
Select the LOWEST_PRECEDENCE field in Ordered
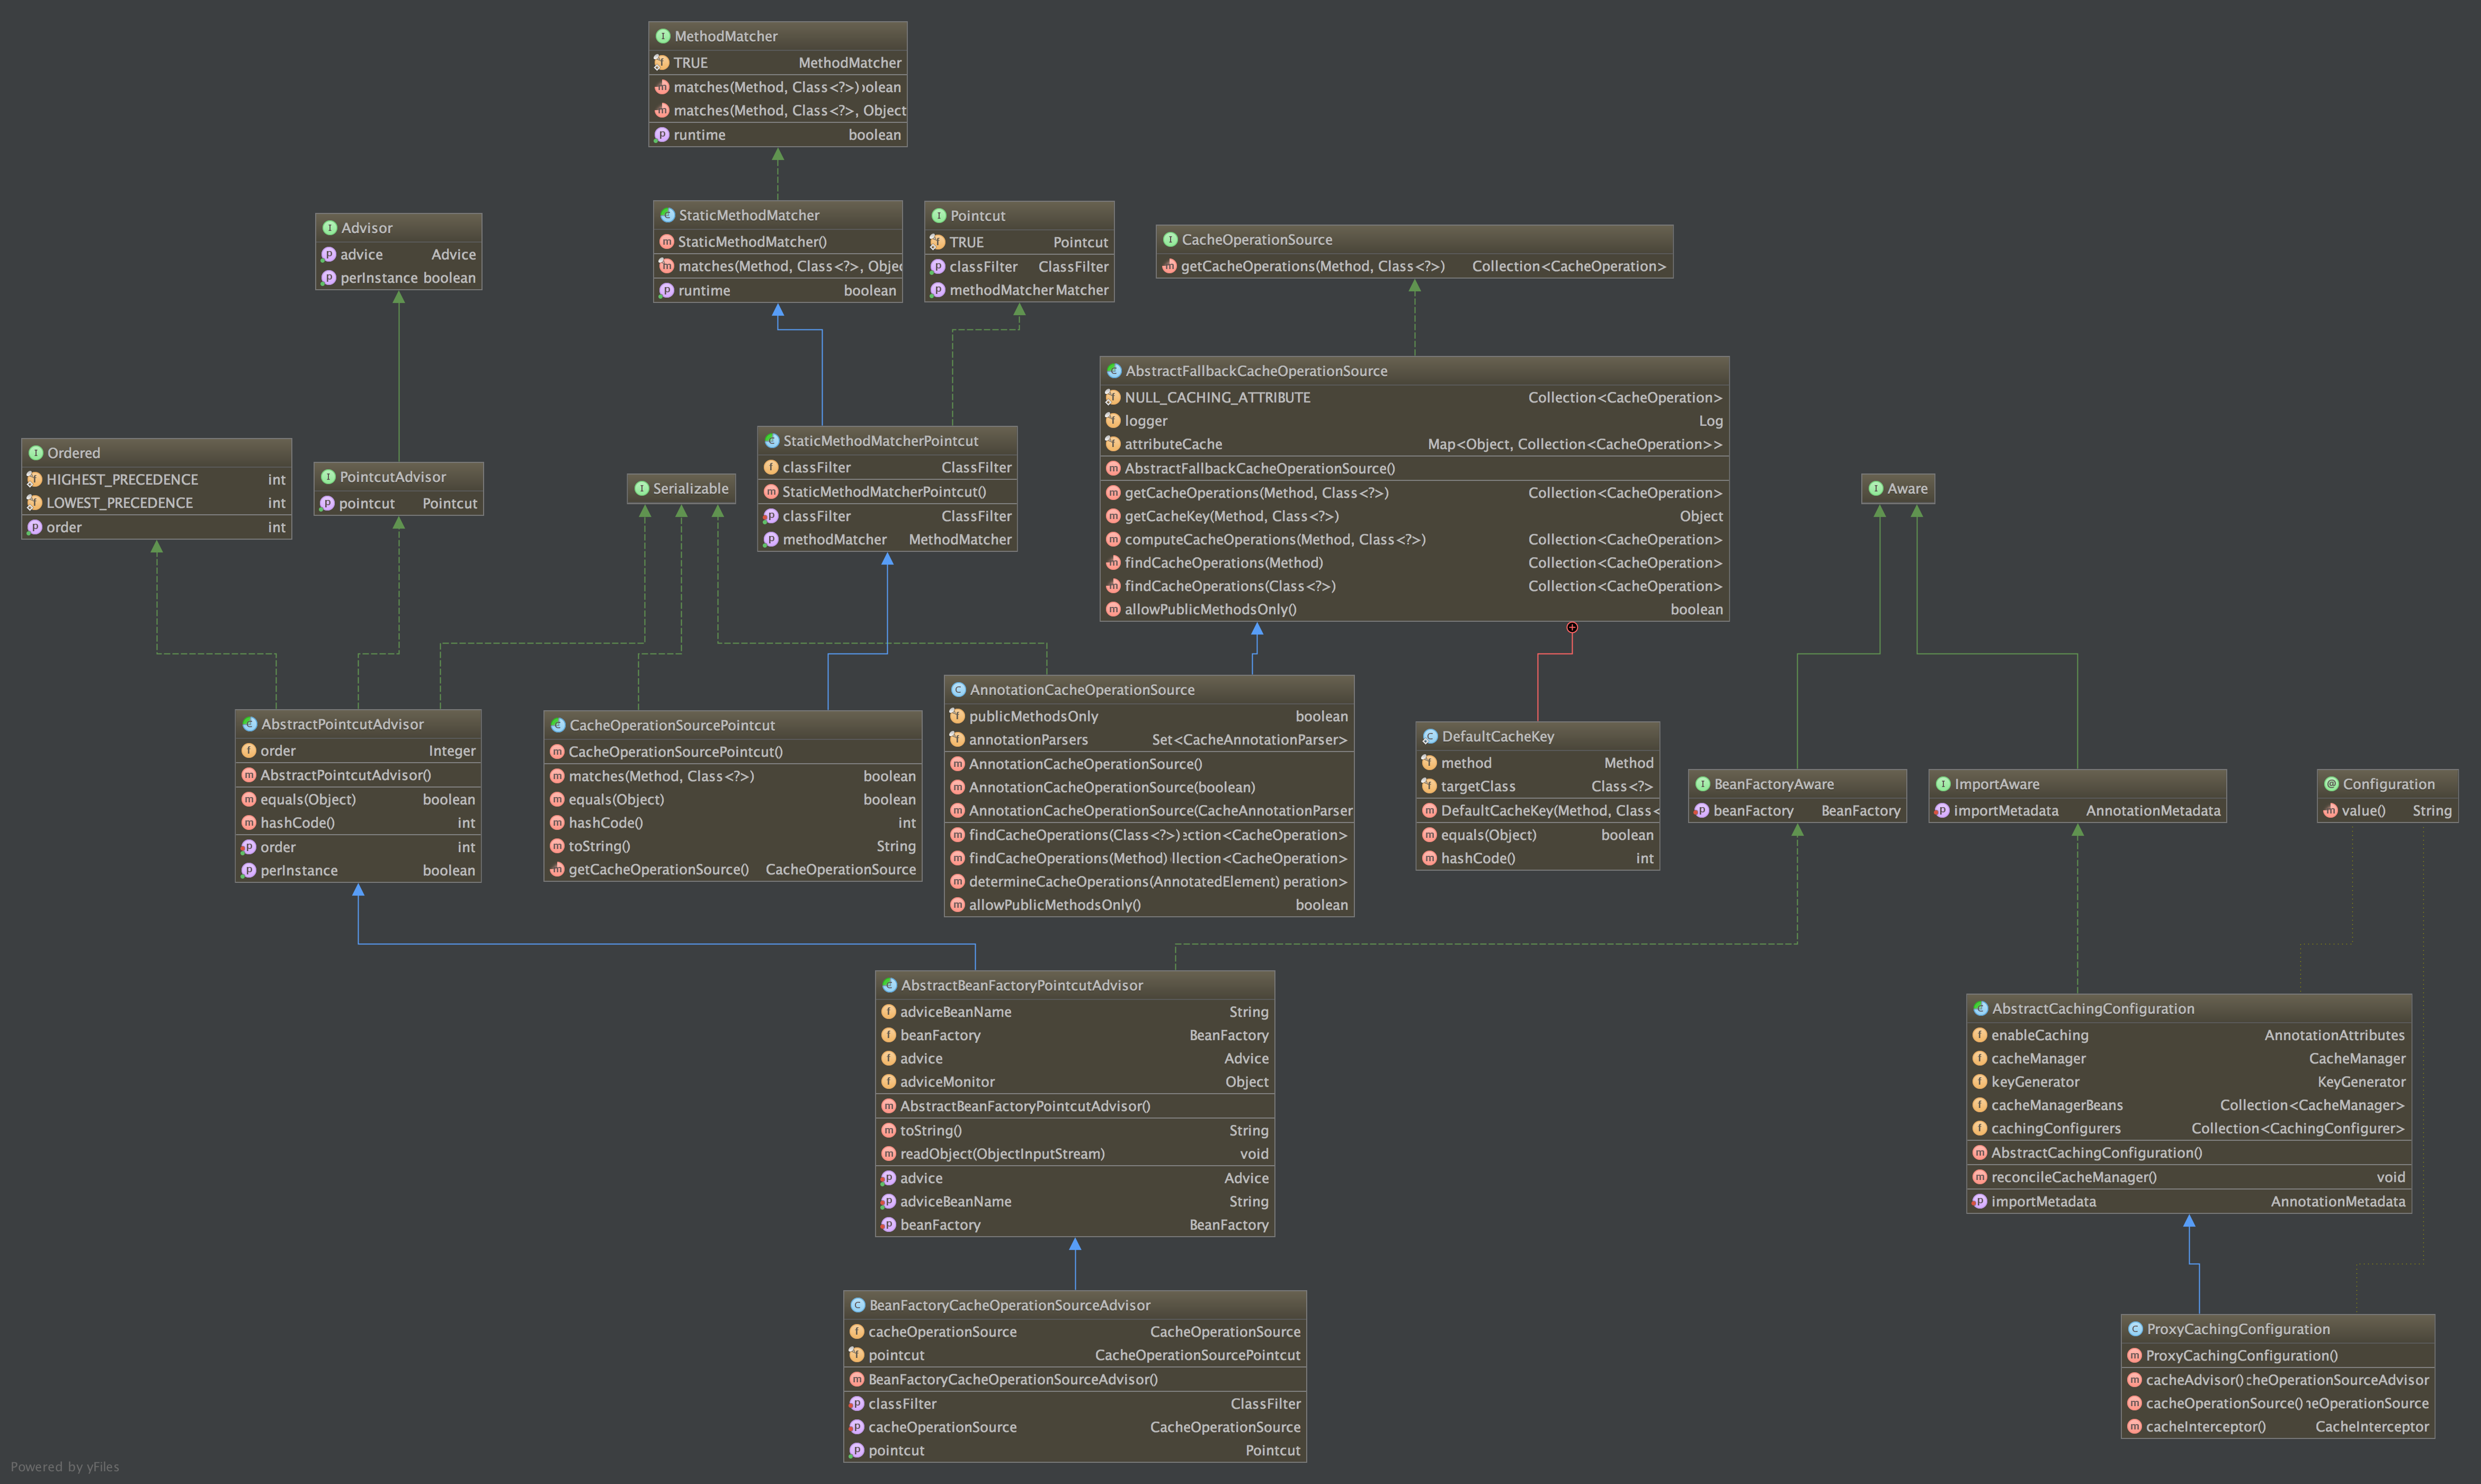pyautogui.click(x=156, y=503)
